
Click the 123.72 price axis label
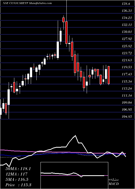[x=127, y=53]
